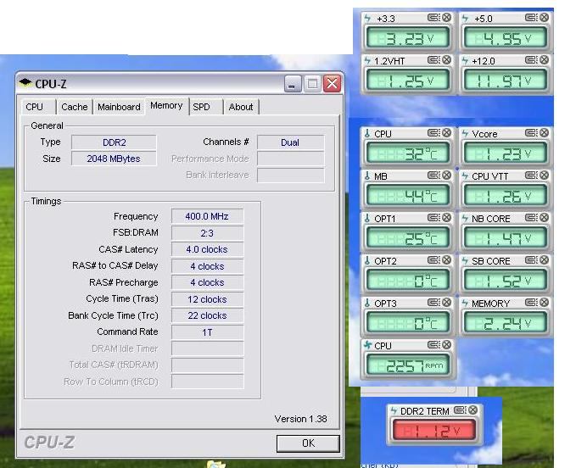
Task: Open settings icon on the MEMORY voltage widget
Action: 531,303
